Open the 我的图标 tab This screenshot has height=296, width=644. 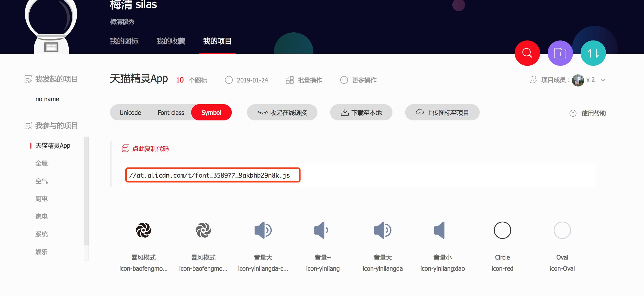click(124, 41)
